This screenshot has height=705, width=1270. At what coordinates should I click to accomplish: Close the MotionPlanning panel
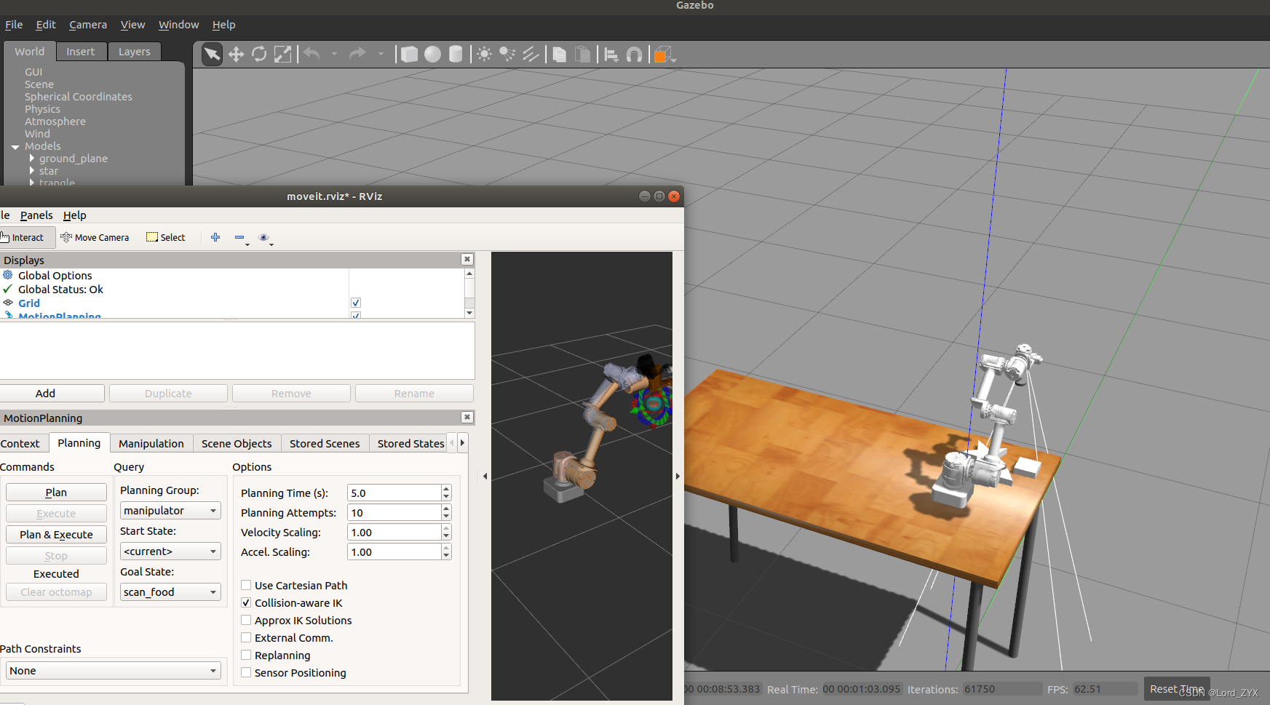pyautogui.click(x=467, y=417)
